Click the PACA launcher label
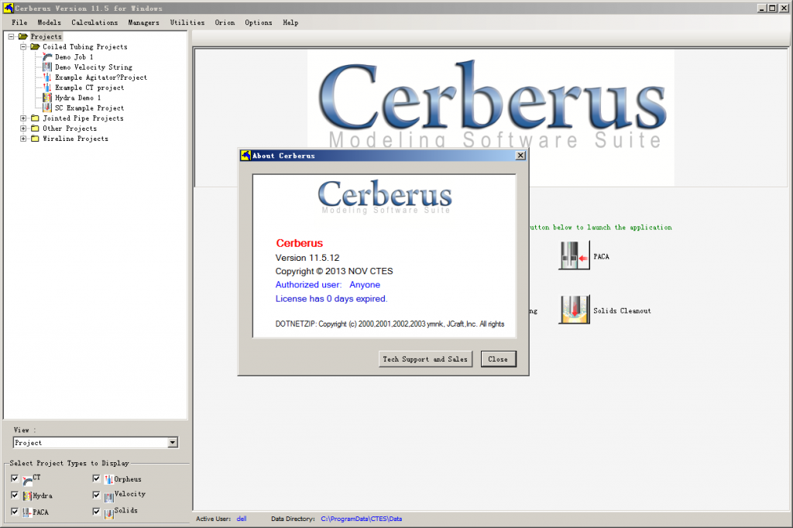 pyautogui.click(x=601, y=256)
